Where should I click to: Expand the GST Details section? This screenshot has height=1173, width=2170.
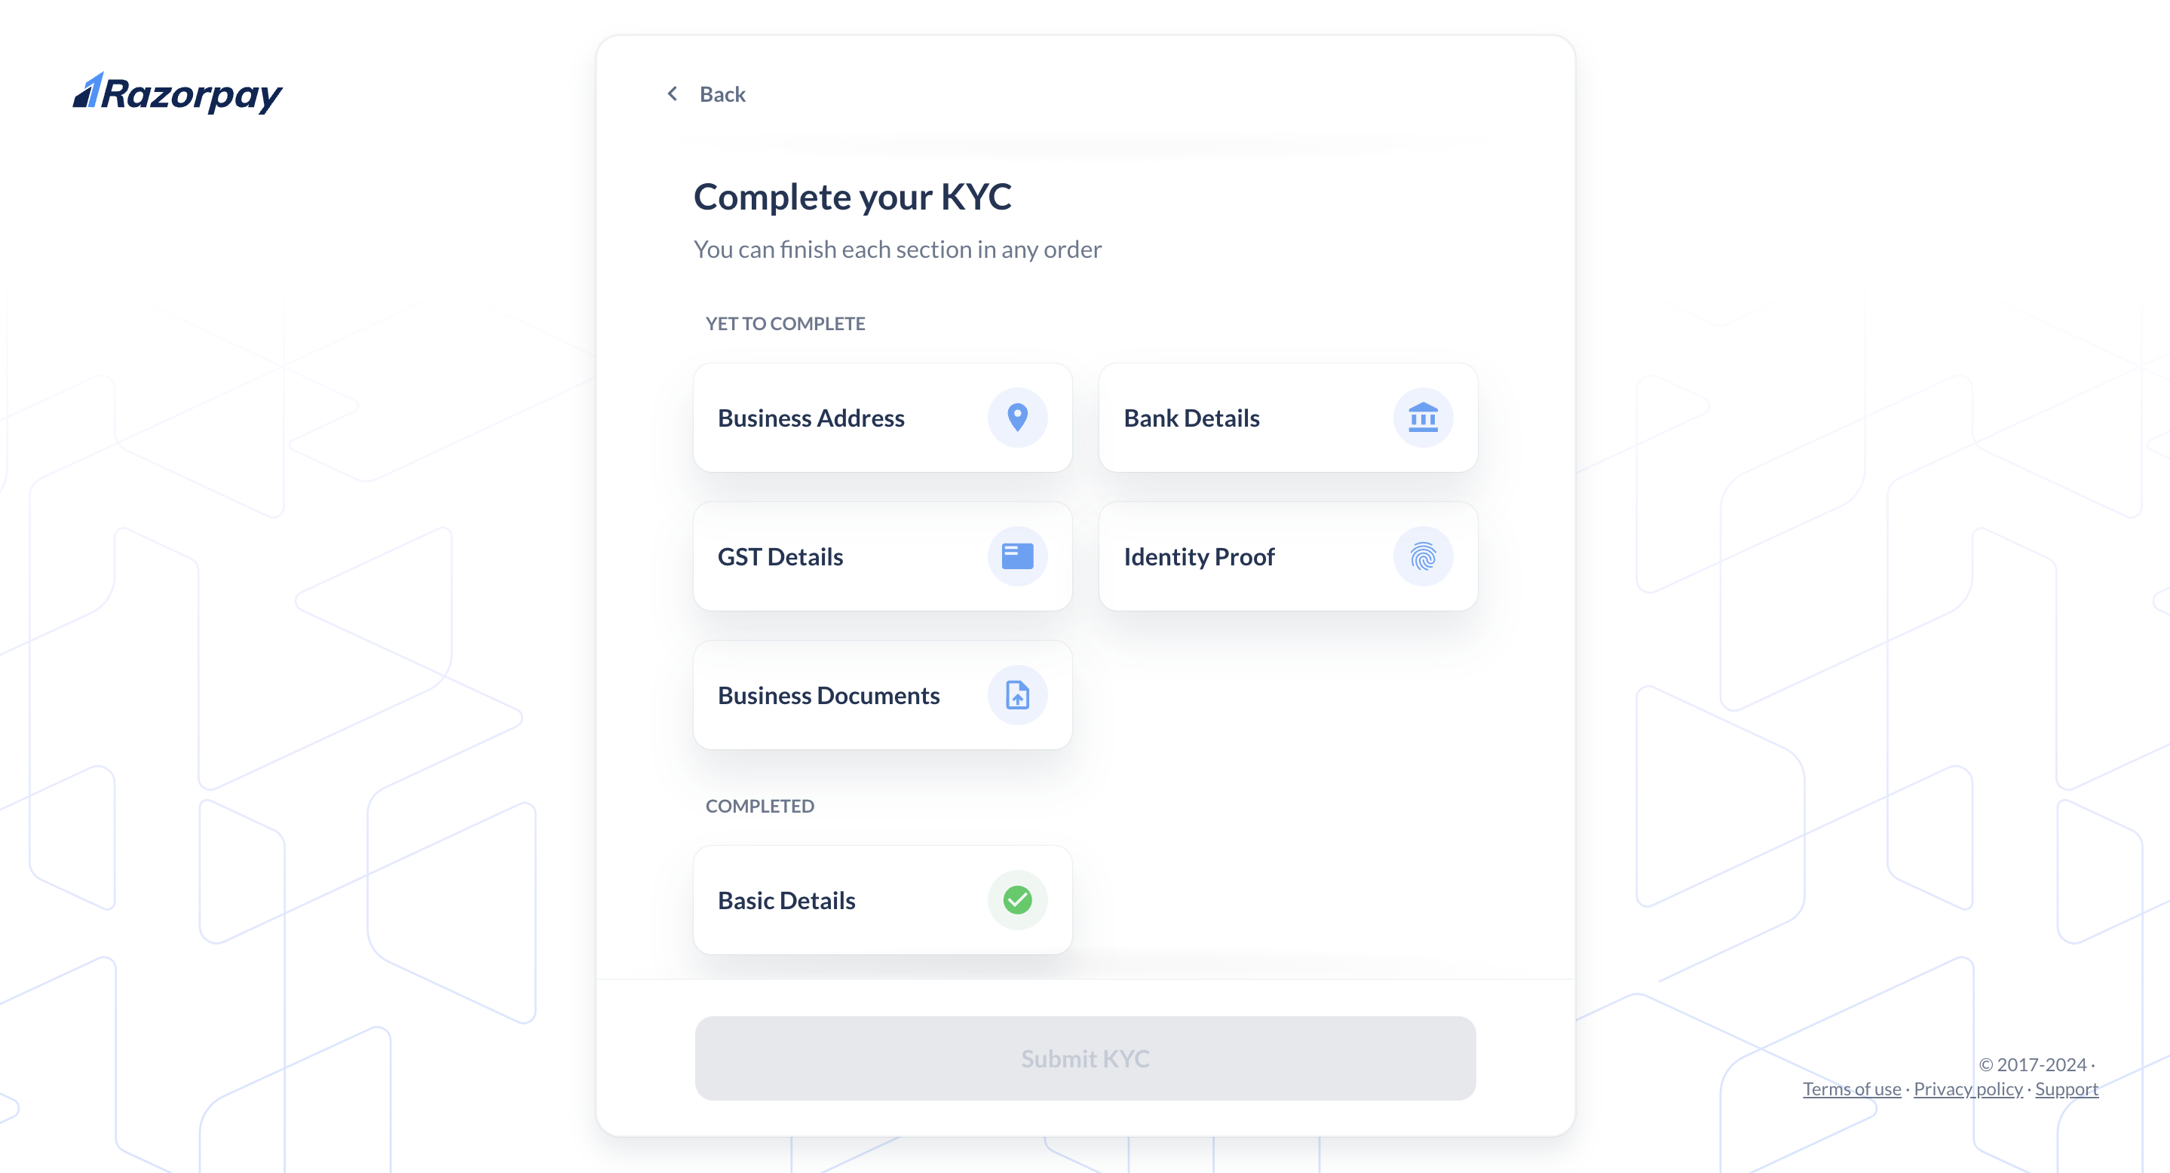[881, 556]
